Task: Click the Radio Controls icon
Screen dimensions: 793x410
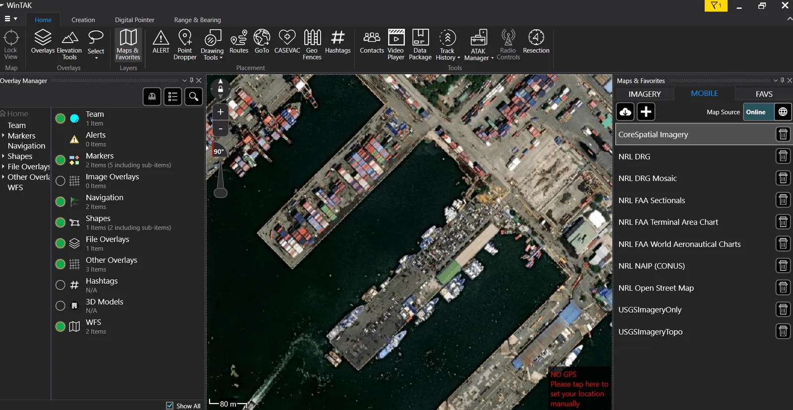Action: tap(508, 37)
